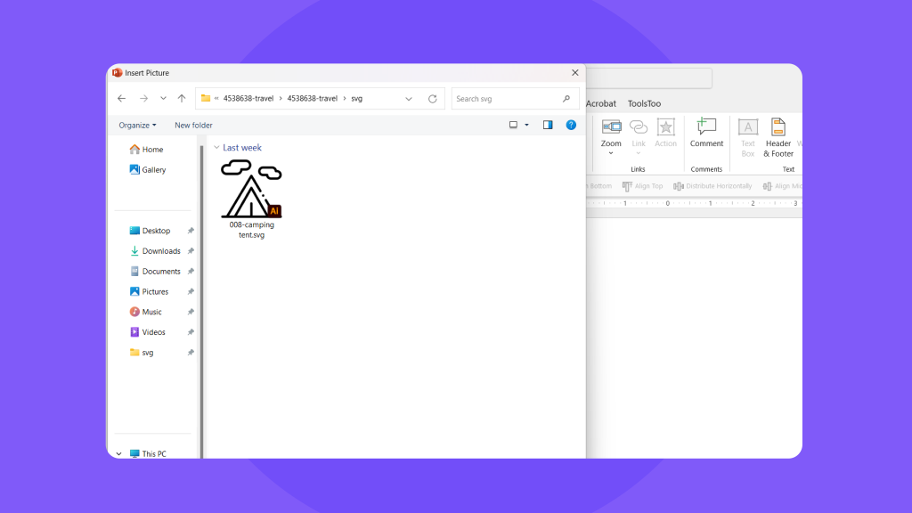This screenshot has width=912, height=513.
Task: Switch to large icons view
Action: click(x=515, y=125)
